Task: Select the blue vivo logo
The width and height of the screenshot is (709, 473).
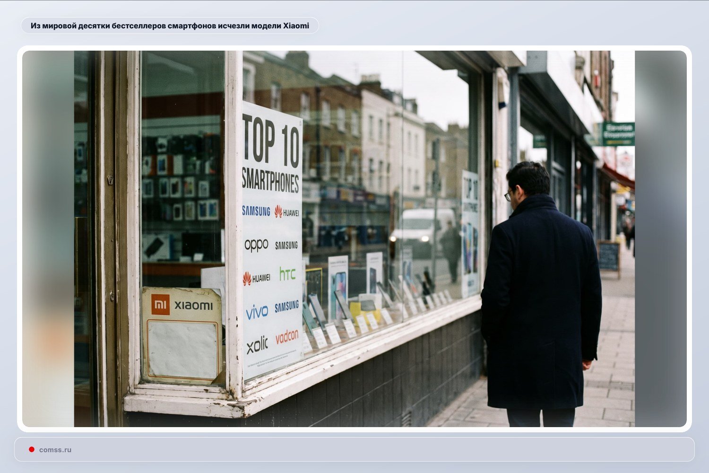Action: 257,312
